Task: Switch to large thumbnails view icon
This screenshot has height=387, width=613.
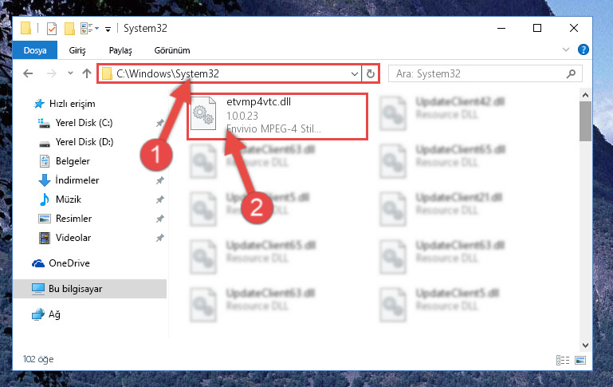Action: [580, 360]
